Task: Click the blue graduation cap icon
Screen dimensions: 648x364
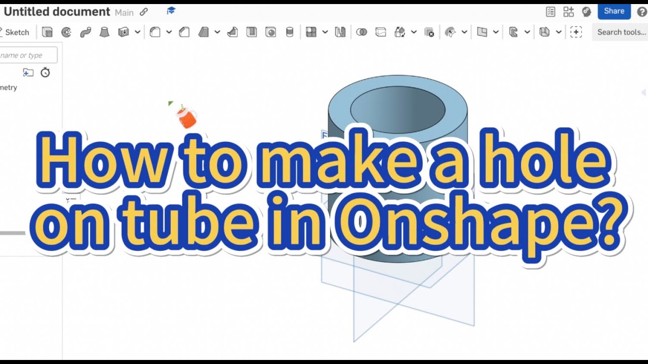Action: [x=171, y=11]
